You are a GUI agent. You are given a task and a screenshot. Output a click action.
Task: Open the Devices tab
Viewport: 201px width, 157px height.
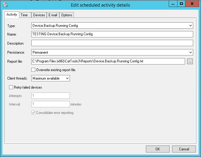click(39, 15)
